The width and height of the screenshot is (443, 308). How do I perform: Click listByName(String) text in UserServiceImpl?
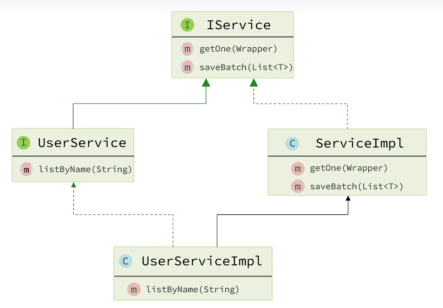click(193, 290)
